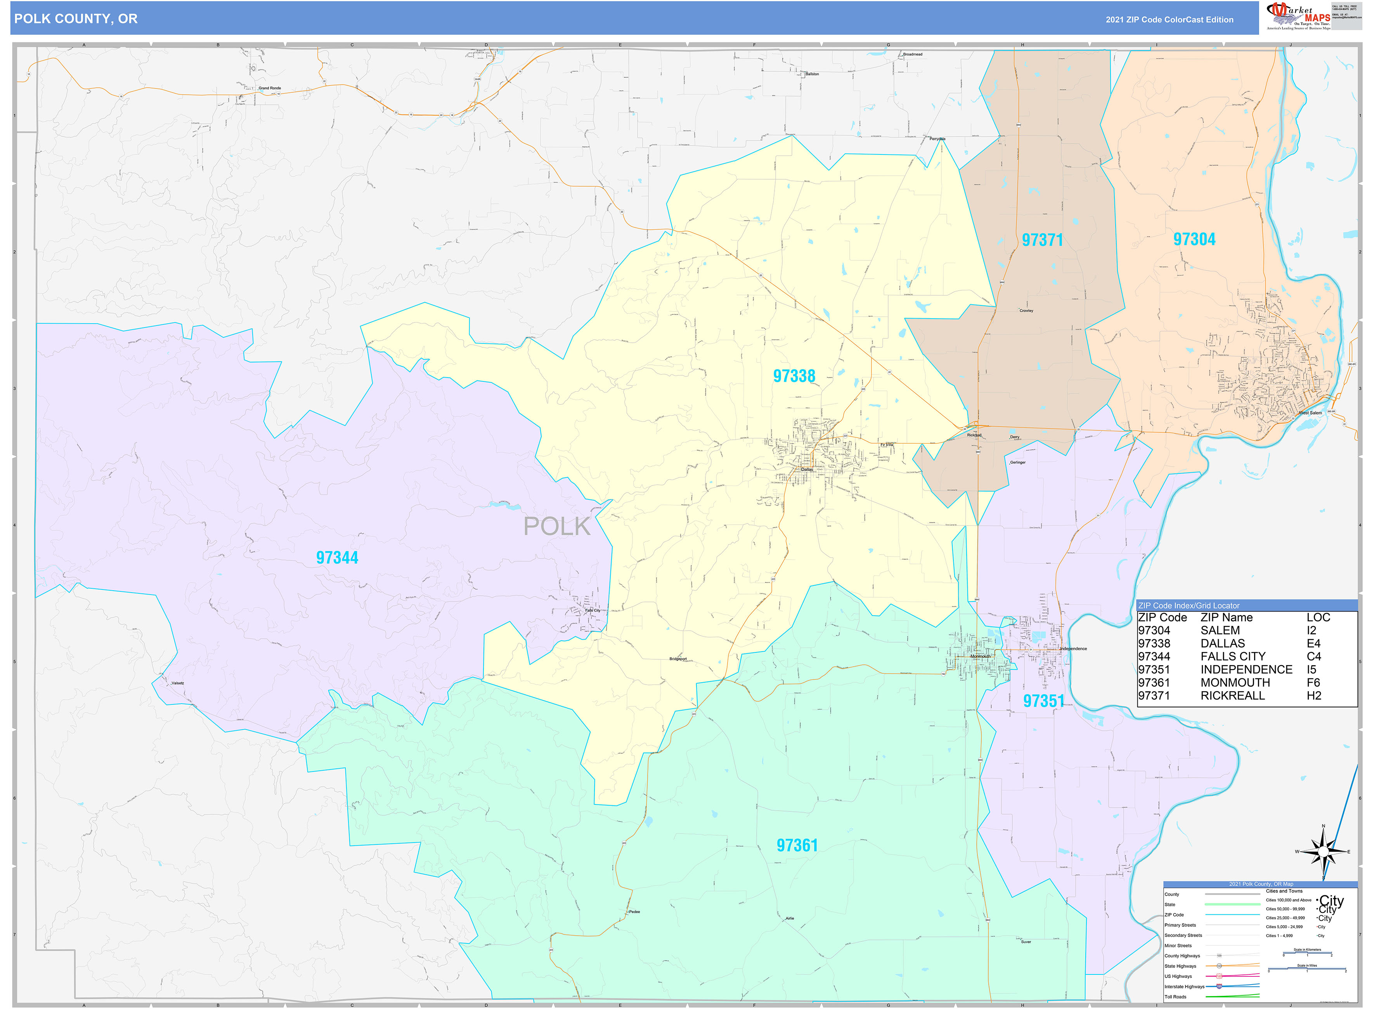Click the Ballston town label
Viewport: 1374px width, 1009px height.
click(812, 74)
